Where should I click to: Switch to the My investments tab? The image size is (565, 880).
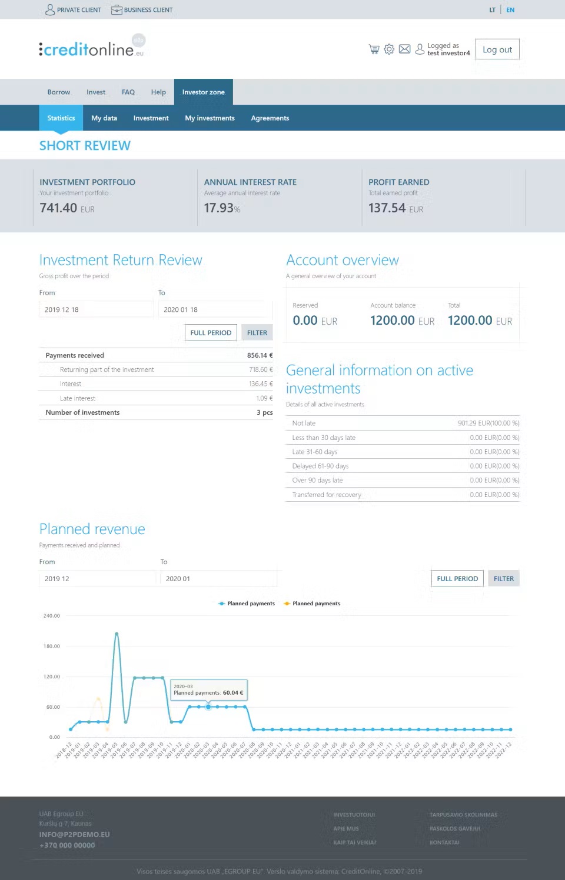tap(210, 118)
